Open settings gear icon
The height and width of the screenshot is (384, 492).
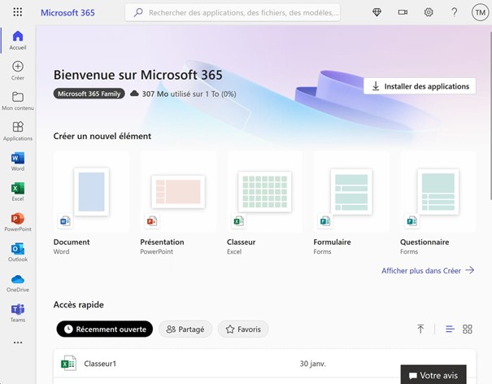429,12
